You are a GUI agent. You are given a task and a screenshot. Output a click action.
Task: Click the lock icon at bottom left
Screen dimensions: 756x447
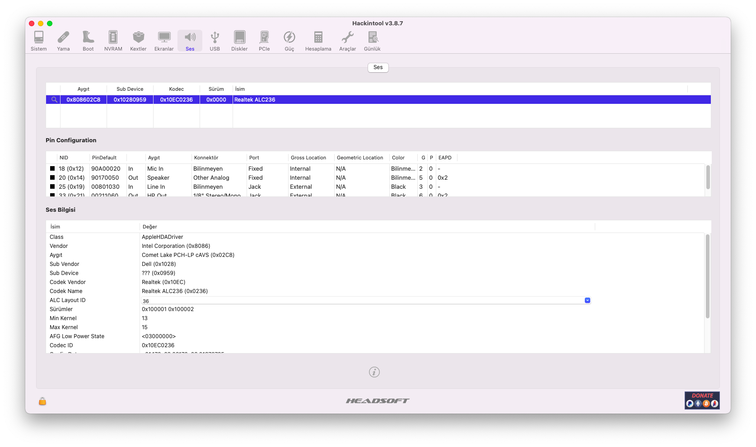(42, 401)
